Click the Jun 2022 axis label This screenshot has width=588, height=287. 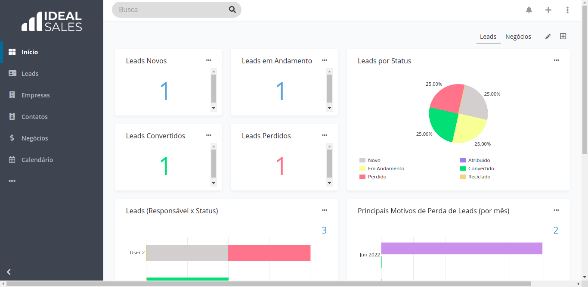pyautogui.click(x=370, y=255)
